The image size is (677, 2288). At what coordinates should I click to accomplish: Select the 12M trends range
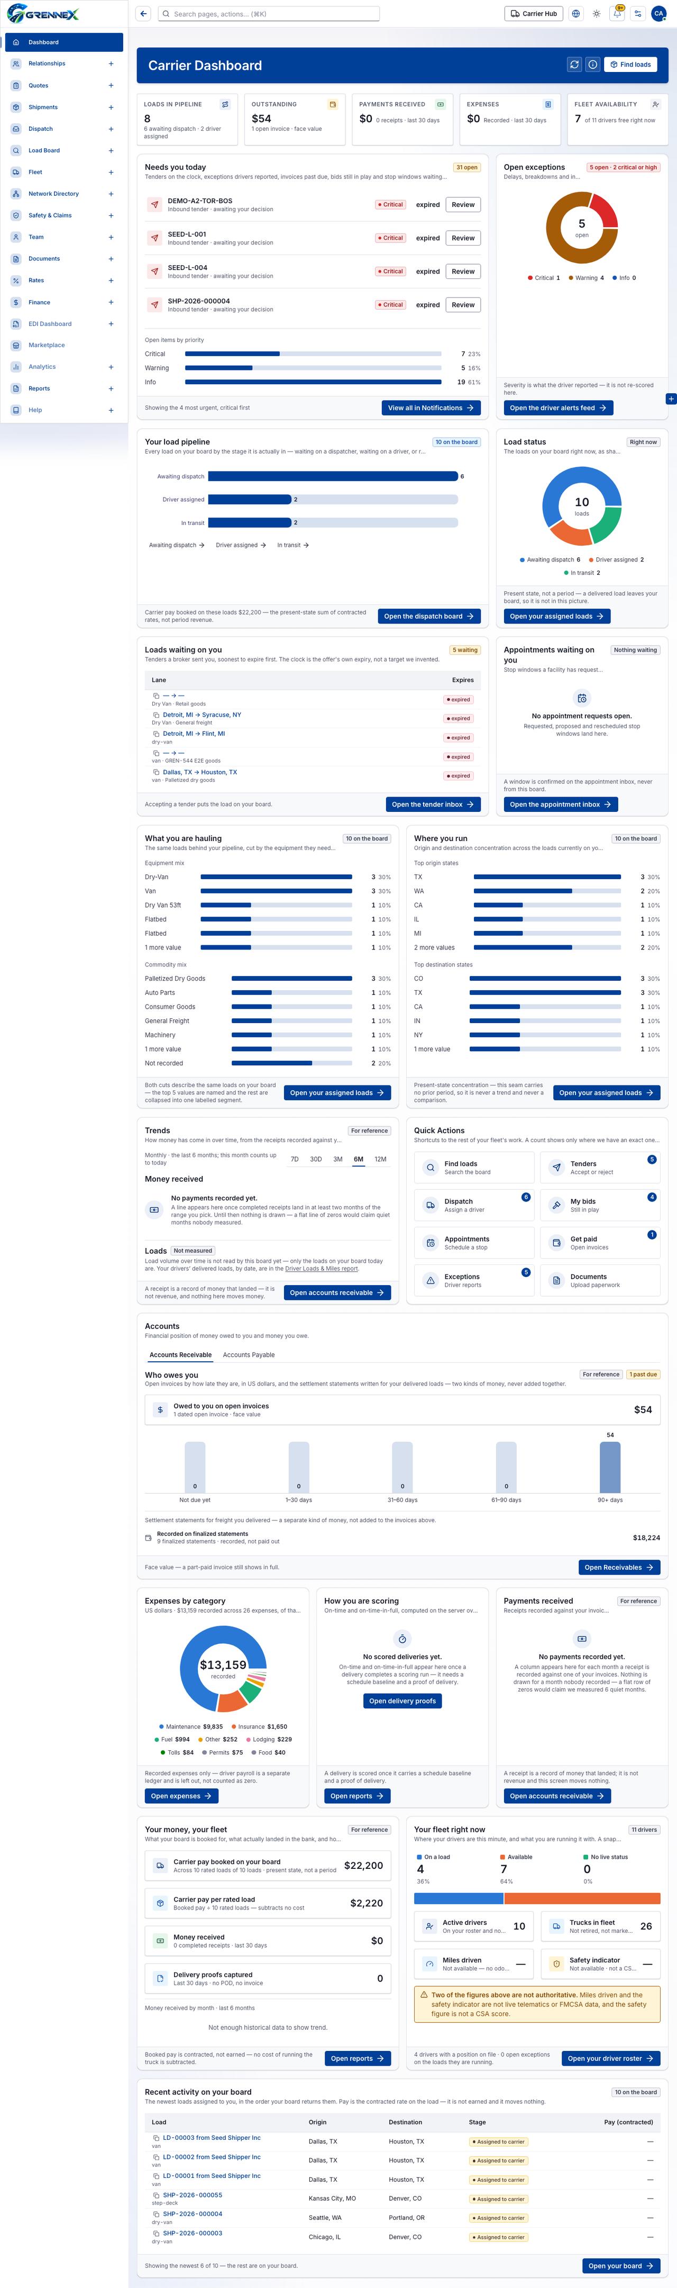pos(381,1159)
